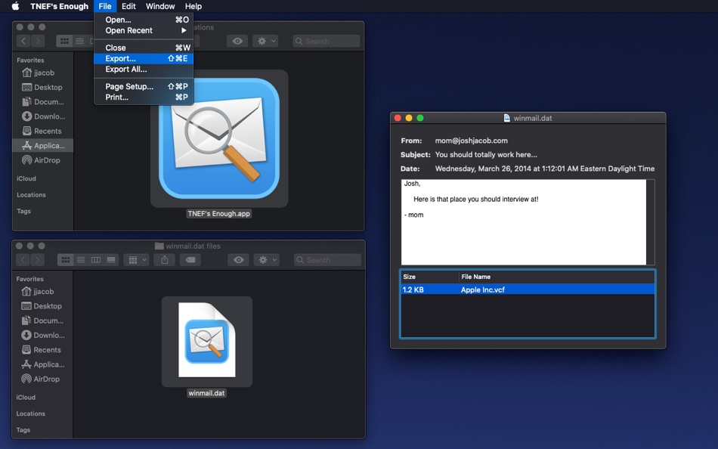The image size is (718, 449).
Task: Open Documents in lower Finder sidebar
Action: tap(42, 320)
